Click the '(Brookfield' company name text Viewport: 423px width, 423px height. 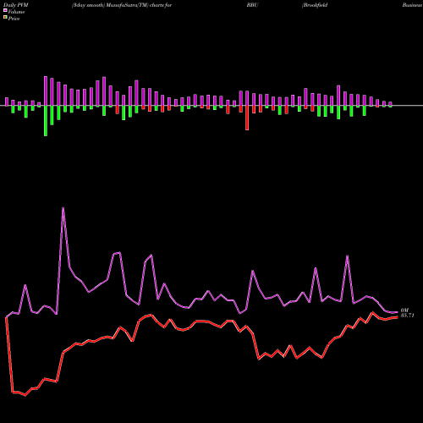(315, 5)
